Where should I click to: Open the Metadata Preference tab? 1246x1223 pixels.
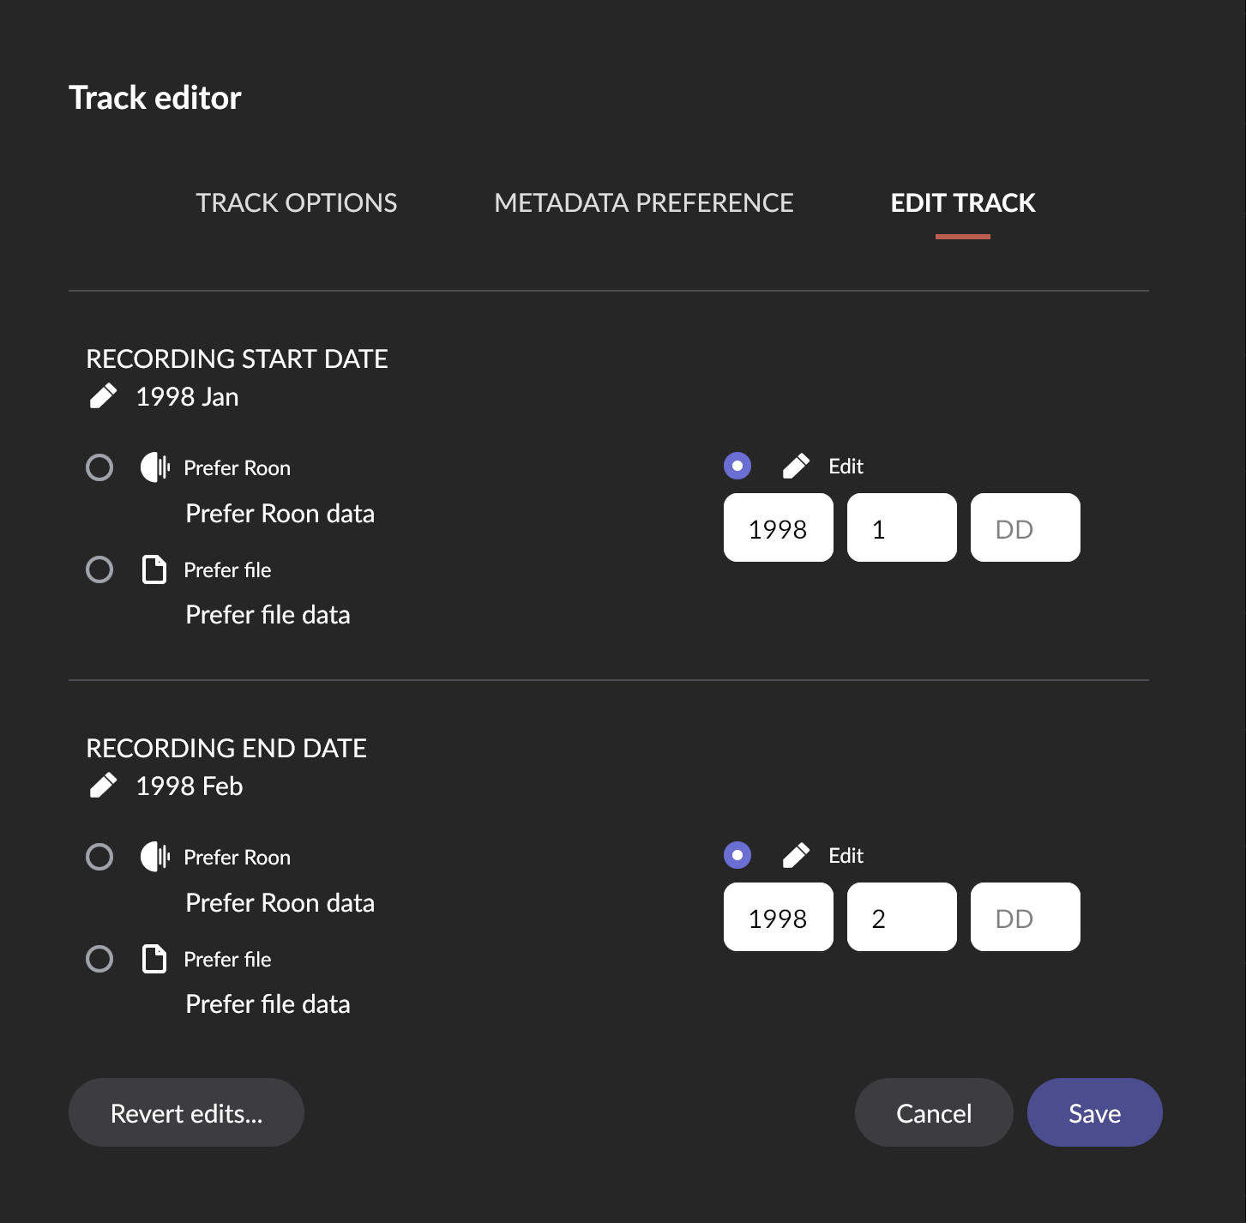point(644,203)
